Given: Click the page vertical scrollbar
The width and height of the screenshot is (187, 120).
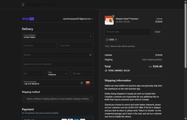Looking at the screenshot, I should (x=186, y=36).
